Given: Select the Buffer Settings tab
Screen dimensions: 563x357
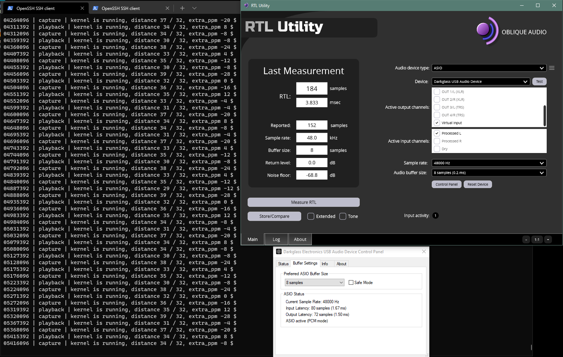Looking at the screenshot, I should point(305,263).
